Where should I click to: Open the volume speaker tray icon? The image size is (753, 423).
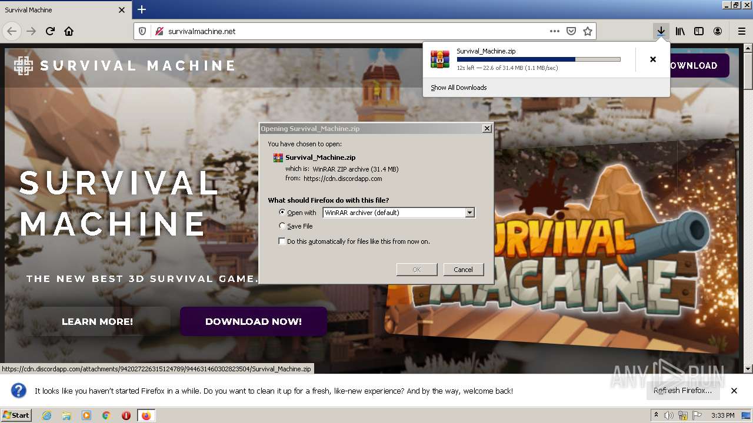669,415
